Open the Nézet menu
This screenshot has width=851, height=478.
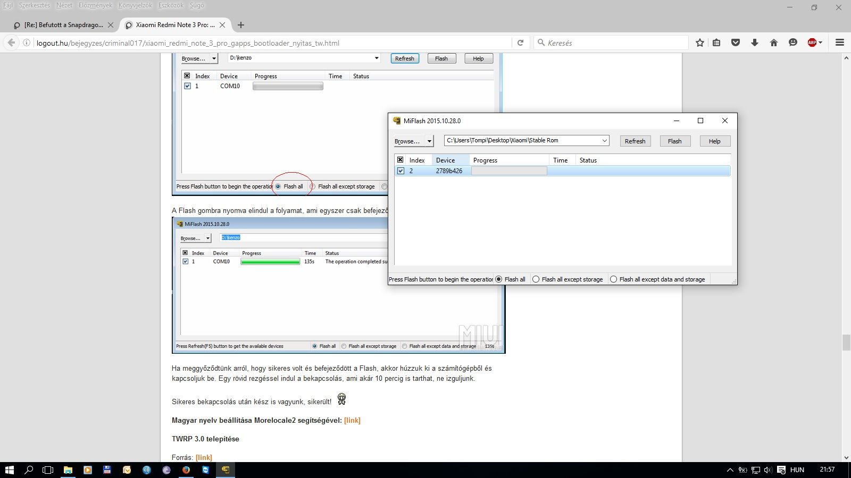tap(64, 5)
